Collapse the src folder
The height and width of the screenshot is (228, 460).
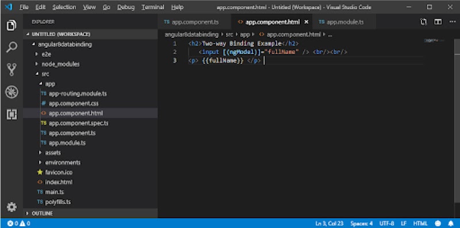(x=37, y=74)
